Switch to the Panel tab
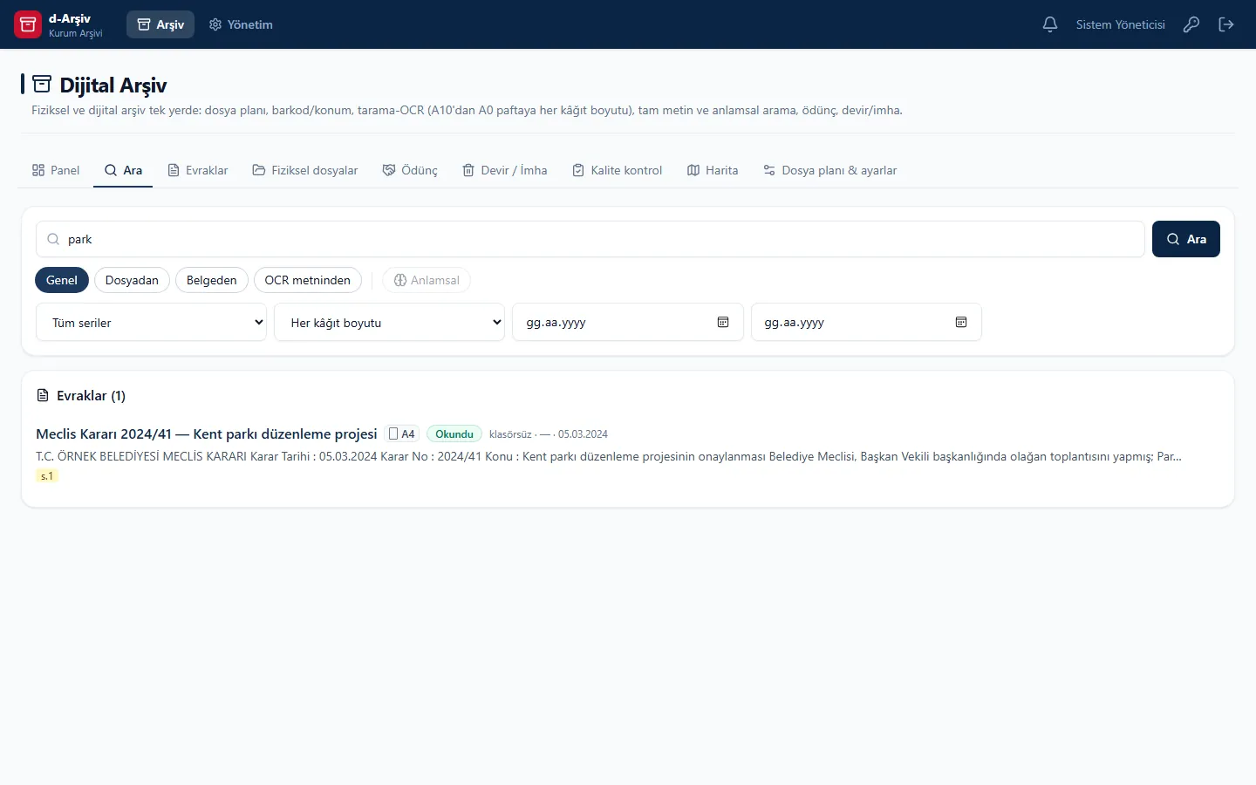1256x785 pixels. 56,170
